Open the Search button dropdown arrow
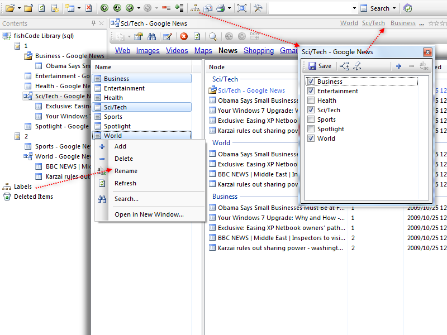Screen dimensions: 447x335 (394, 8)
